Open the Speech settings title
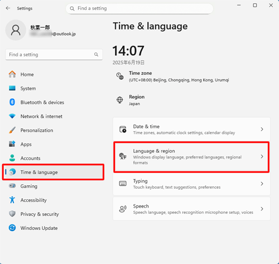The width and height of the screenshot is (279, 264). coord(141,206)
